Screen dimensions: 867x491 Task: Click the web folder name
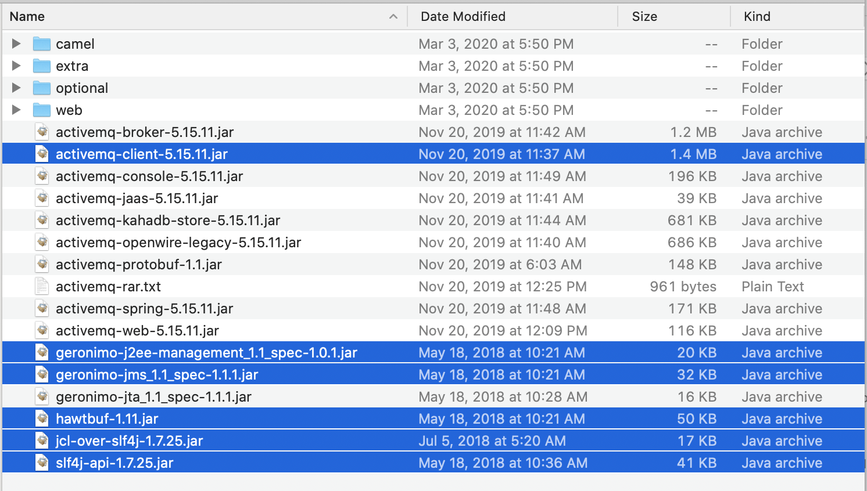click(x=69, y=110)
